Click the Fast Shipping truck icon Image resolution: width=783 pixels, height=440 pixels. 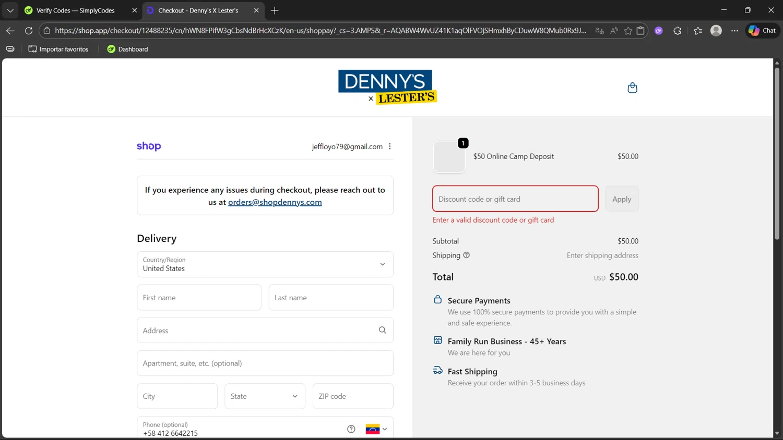click(x=437, y=371)
